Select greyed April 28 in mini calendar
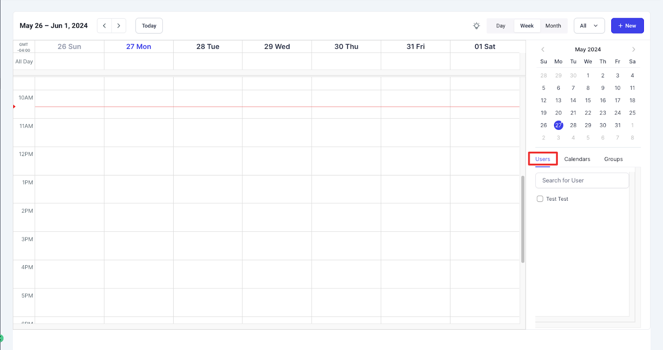 pos(544,75)
